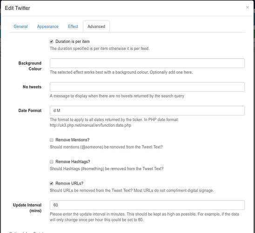Viewport: 255px width, 233px height.
Task: Click the 'selected effect works best' help text
Action: (121, 72)
